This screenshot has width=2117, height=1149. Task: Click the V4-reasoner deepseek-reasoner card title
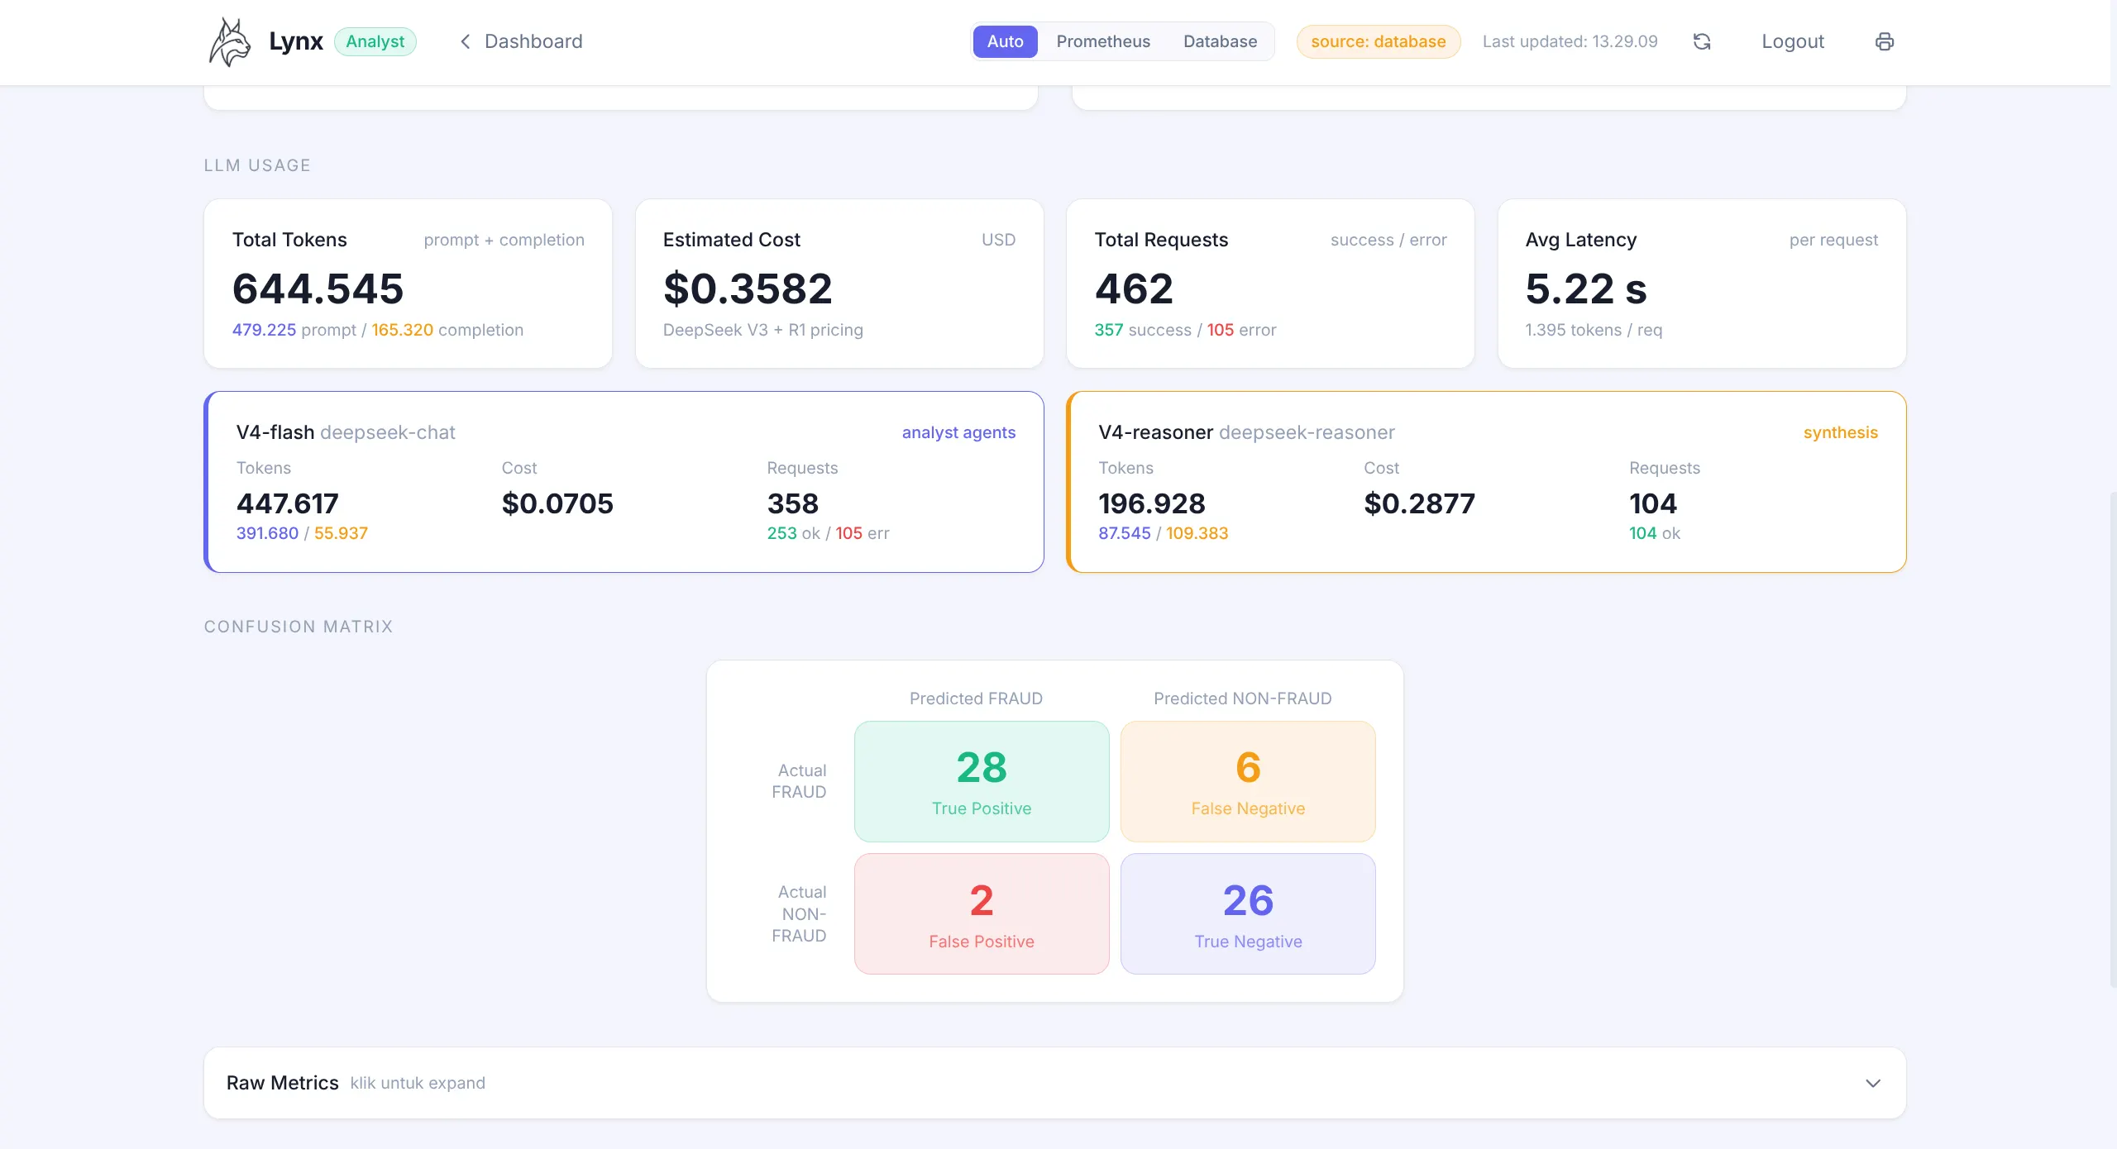[1246, 432]
